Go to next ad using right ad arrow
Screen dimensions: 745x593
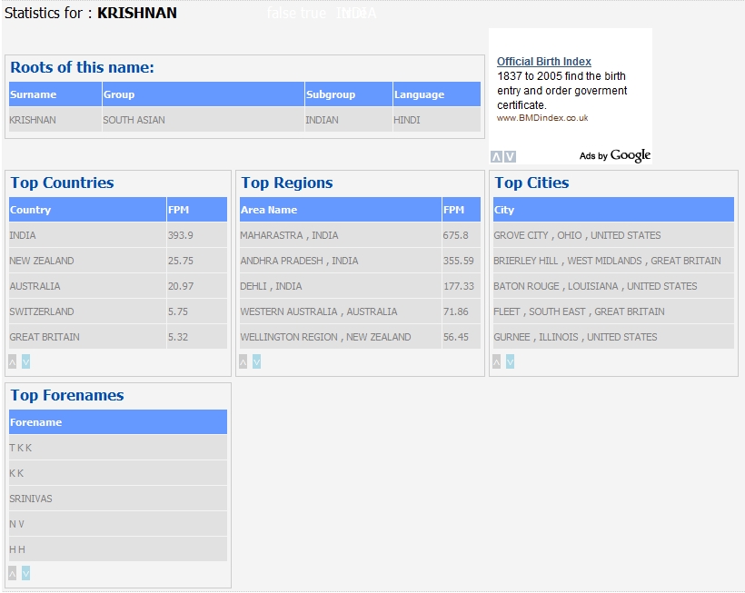[x=510, y=156]
